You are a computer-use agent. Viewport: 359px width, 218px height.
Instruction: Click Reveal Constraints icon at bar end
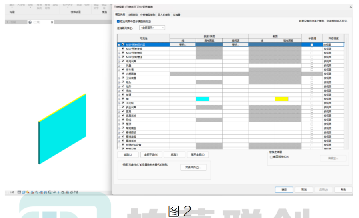[x=76, y=192]
